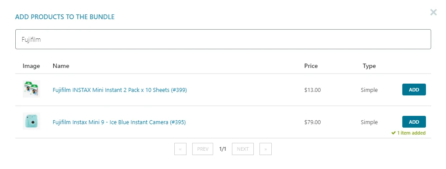Screen dimensions: 446x169
Task: Click the green checkmark beside item added
Action: pyautogui.click(x=394, y=133)
